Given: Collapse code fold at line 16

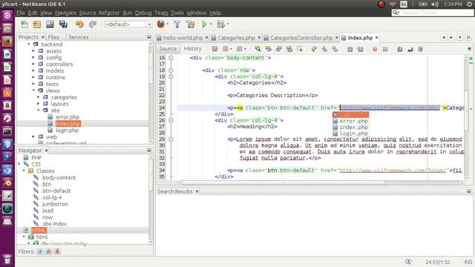Looking at the screenshot, I should 171,58.
